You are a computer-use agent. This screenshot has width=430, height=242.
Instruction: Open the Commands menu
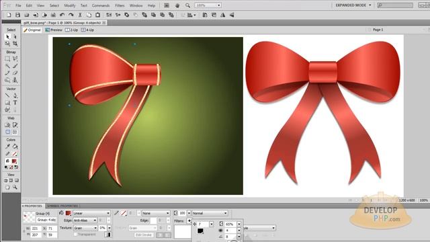click(x=101, y=5)
